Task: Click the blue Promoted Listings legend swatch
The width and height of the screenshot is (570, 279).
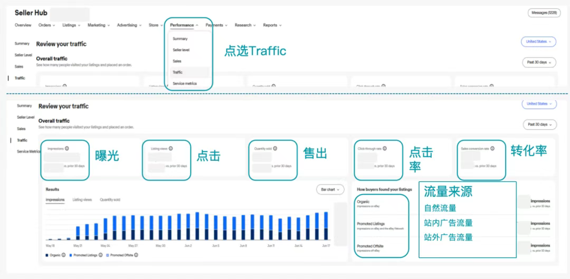Action: (x=71, y=255)
